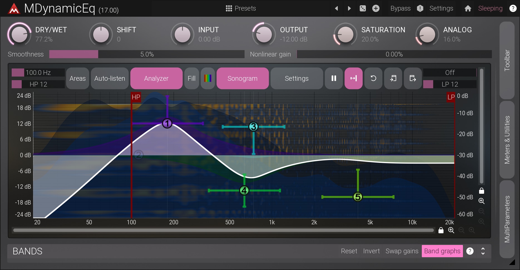The image size is (520, 270).
Task: Toggle the Analyzer button
Action: pyautogui.click(x=156, y=78)
